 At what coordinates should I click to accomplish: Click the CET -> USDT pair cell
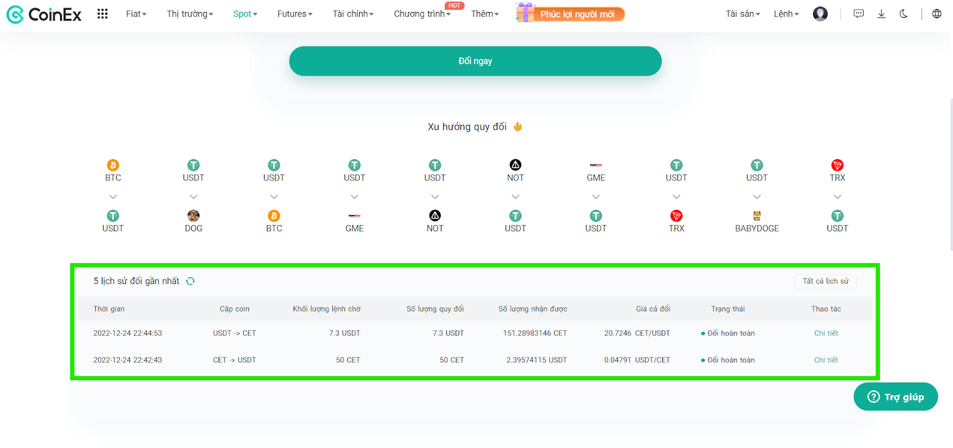[x=235, y=360]
